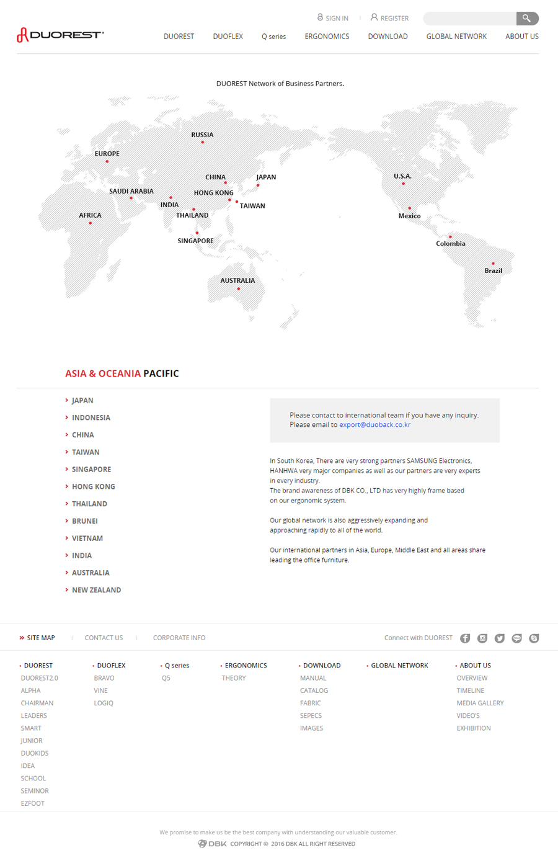The height and width of the screenshot is (866, 558).
Task: Open the Twitter social icon
Action: coord(500,638)
